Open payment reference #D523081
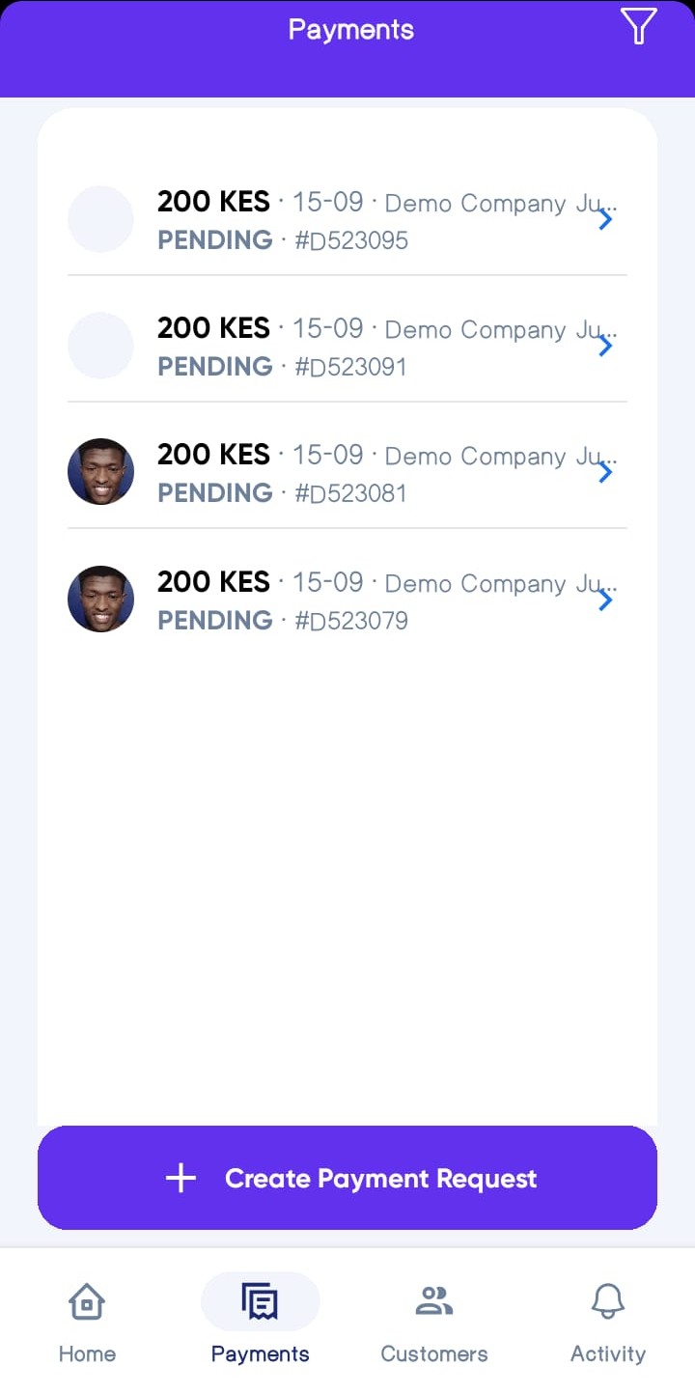The height and width of the screenshot is (1394, 695). pyautogui.click(x=351, y=493)
